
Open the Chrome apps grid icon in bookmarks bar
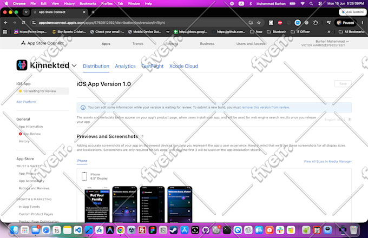[5, 32]
